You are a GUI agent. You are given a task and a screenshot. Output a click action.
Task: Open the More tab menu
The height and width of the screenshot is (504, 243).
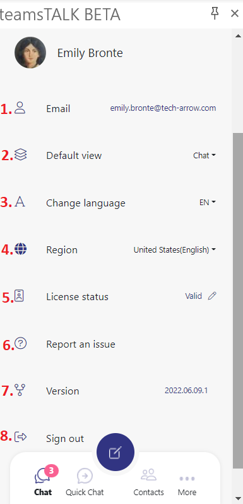(187, 485)
